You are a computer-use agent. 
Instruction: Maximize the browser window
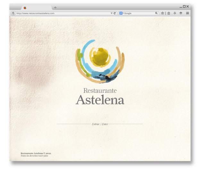184,6
